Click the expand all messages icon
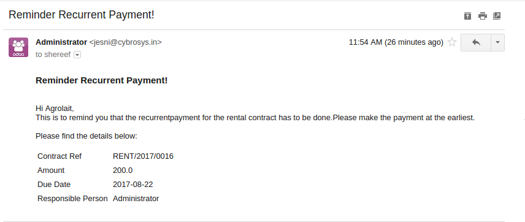The width and height of the screenshot is (525, 222). 467,16
